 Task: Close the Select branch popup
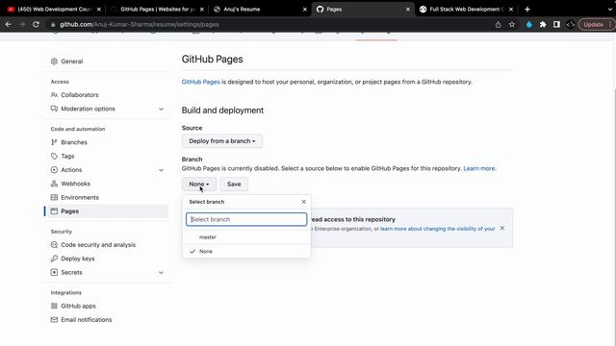point(304,202)
